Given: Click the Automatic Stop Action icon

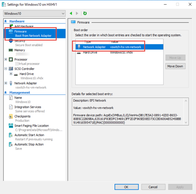Looking at the screenshot, I should point(11,145).
